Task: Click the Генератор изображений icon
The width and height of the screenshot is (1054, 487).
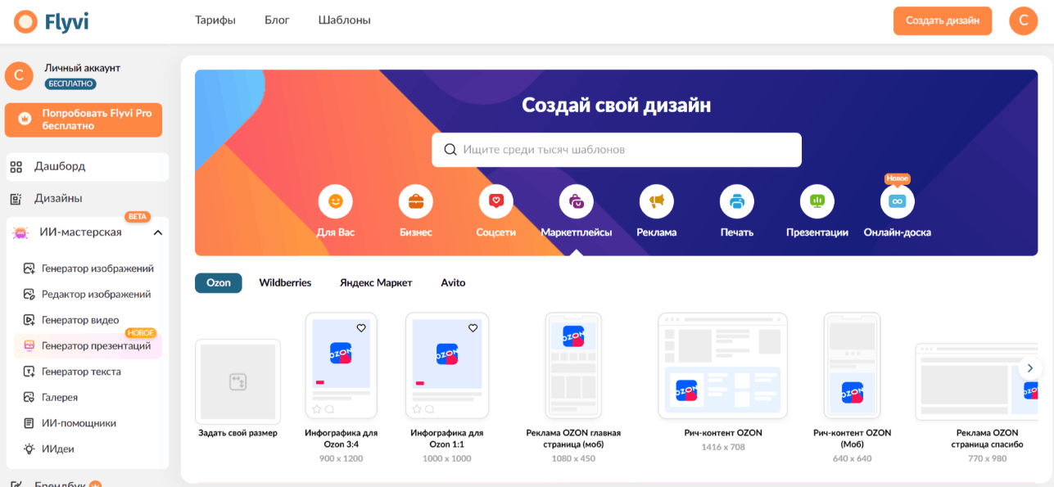Action: tap(29, 268)
